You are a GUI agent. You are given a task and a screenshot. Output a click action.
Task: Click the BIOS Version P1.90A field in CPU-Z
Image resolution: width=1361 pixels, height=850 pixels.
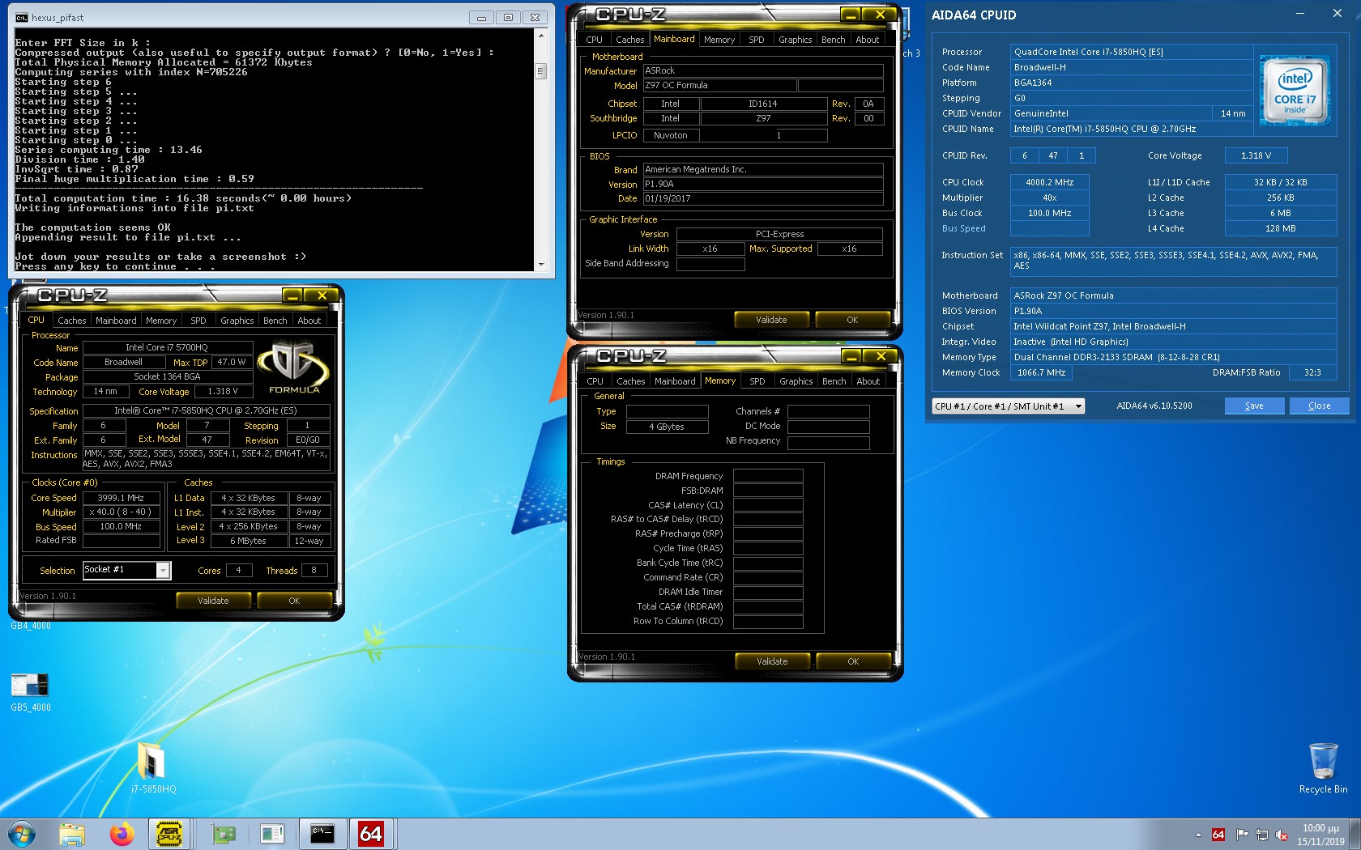(763, 184)
